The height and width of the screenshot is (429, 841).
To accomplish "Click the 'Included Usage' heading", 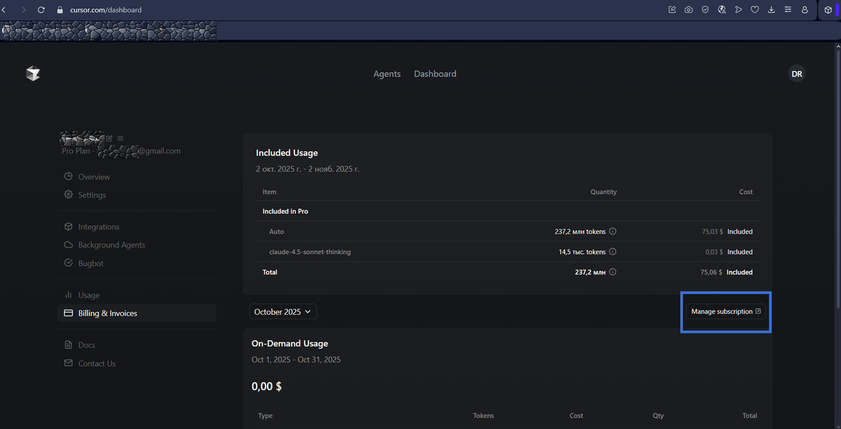I will (287, 153).
